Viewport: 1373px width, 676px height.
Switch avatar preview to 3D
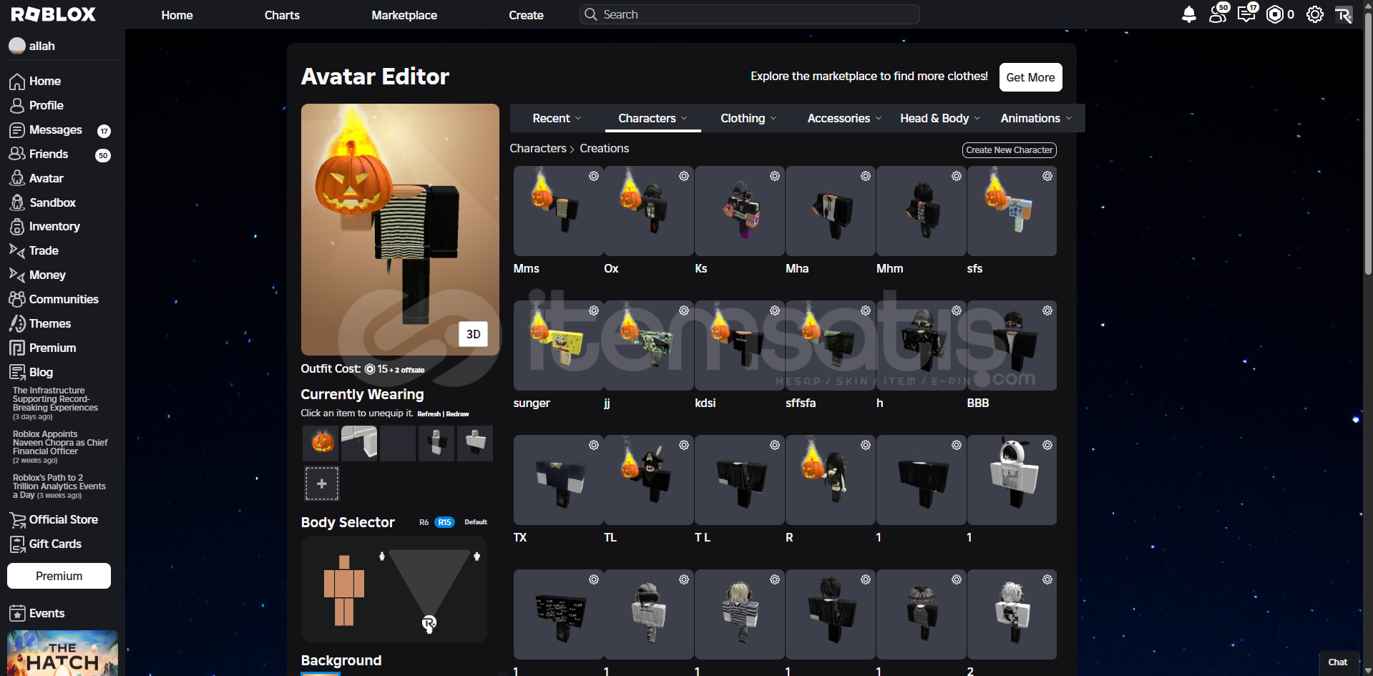473,334
